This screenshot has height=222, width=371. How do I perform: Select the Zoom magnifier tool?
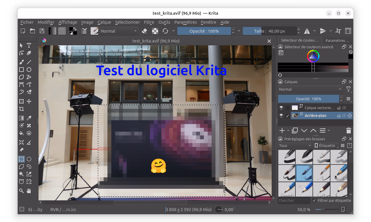pos(21,191)
